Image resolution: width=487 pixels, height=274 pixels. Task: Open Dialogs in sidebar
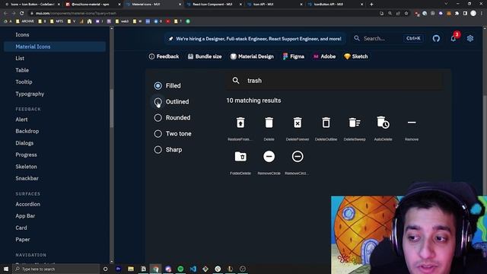pyautogui.click(x=24, y=143)
